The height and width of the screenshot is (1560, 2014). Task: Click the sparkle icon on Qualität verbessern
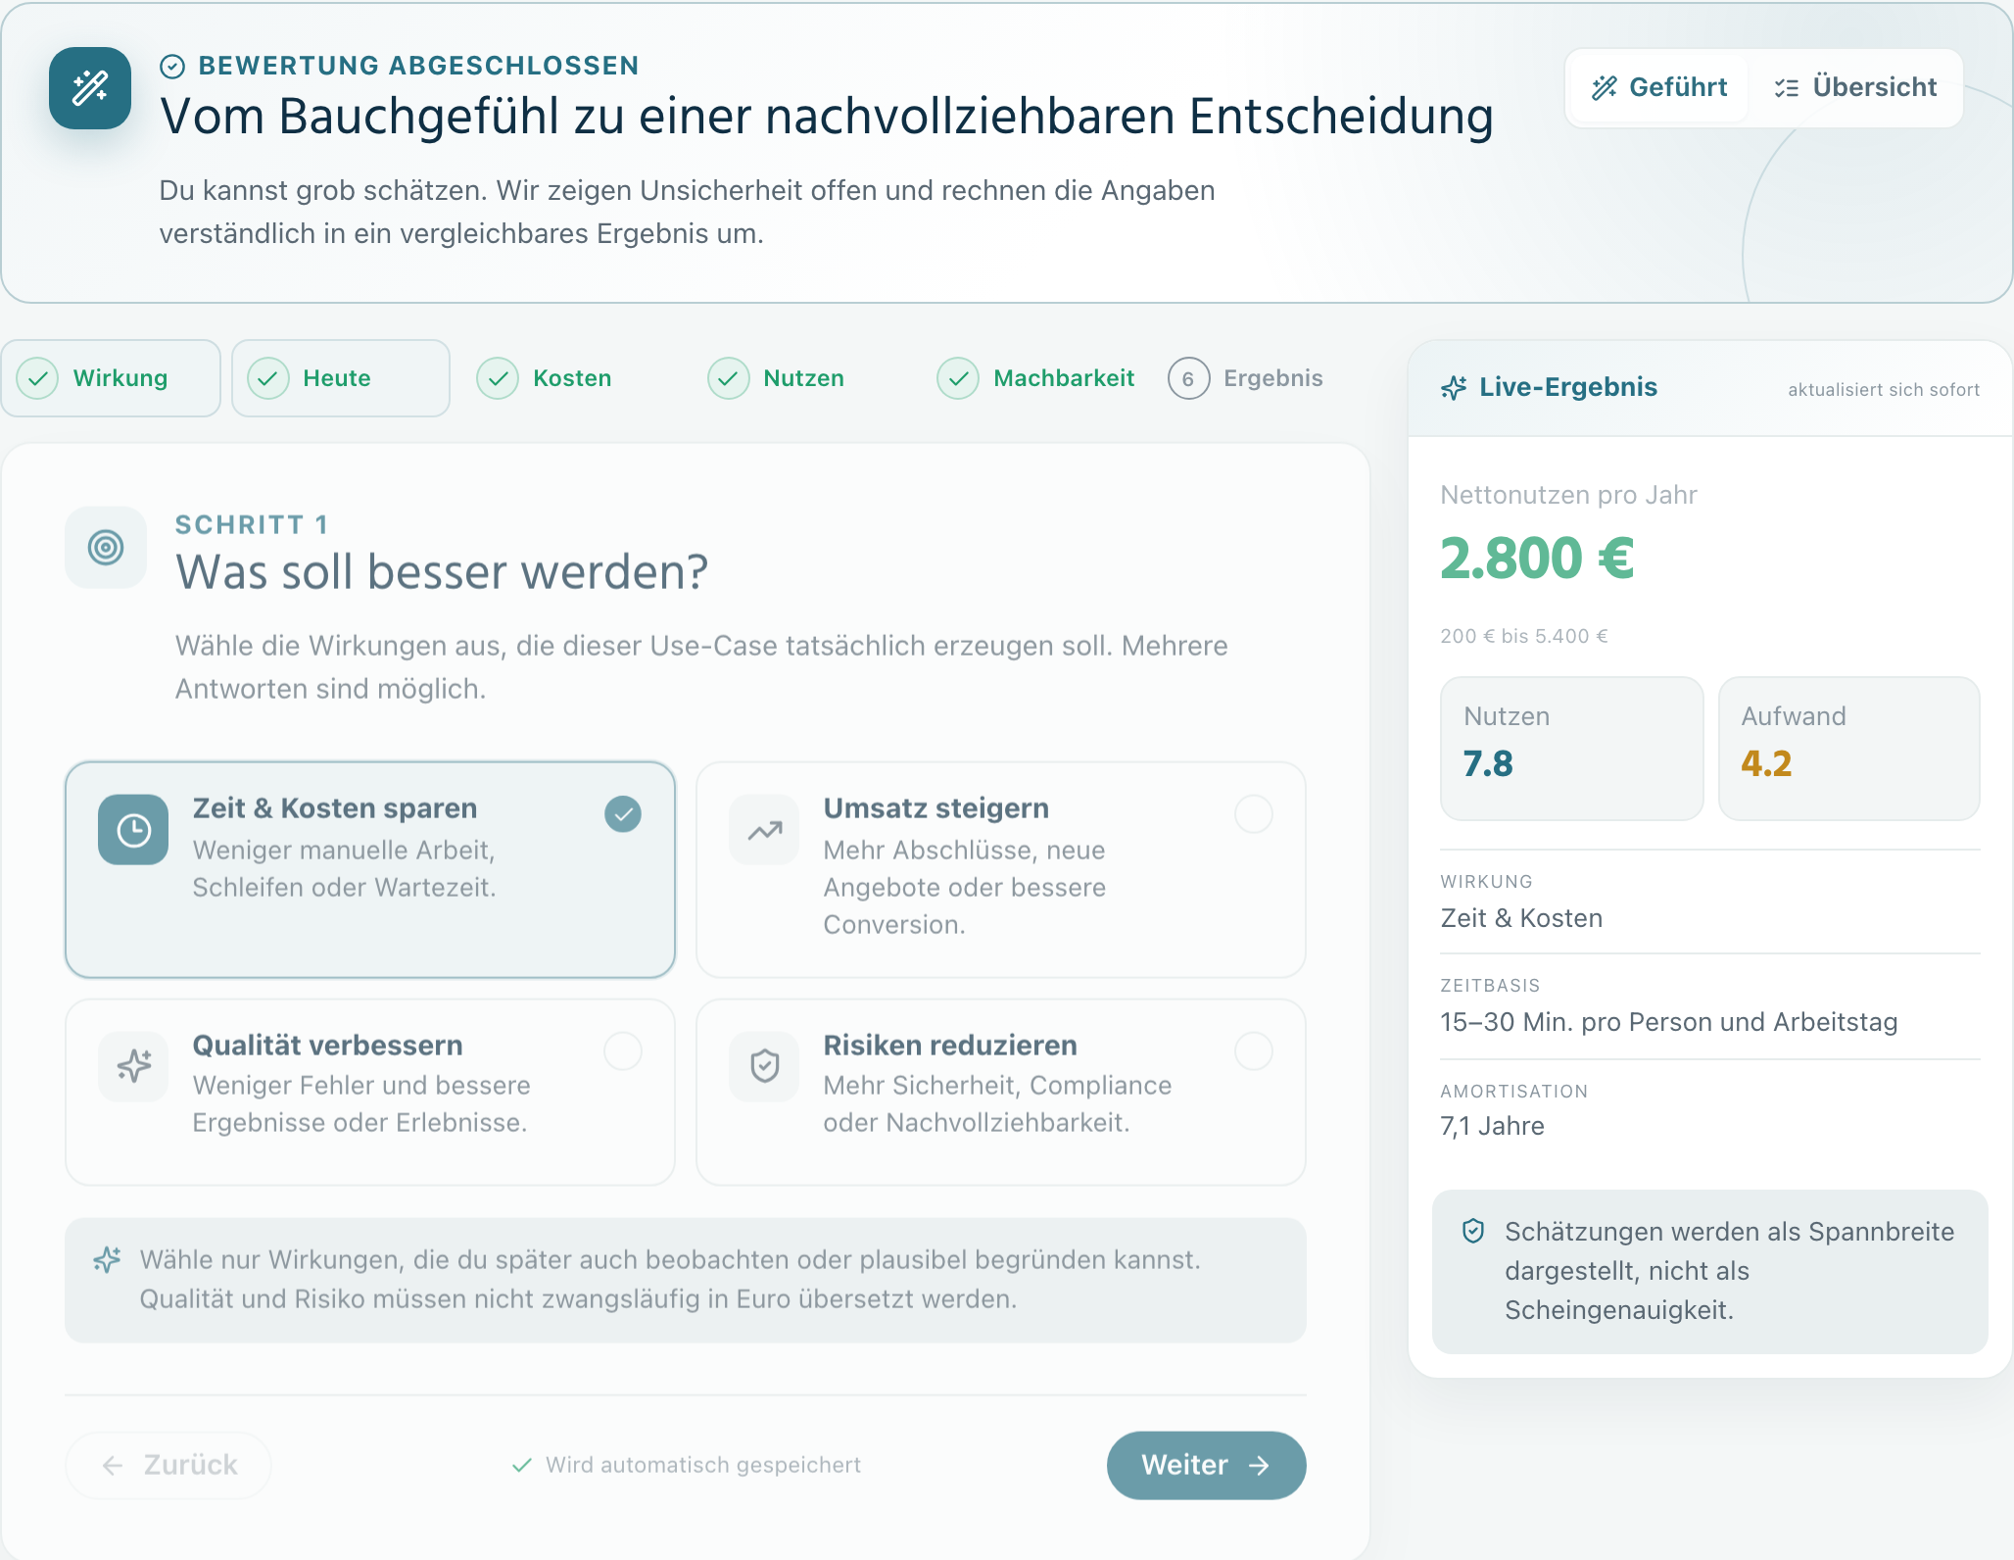(133, 1066)
